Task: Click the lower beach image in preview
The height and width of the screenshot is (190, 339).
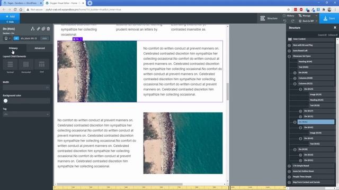Action: pos(183,143)
